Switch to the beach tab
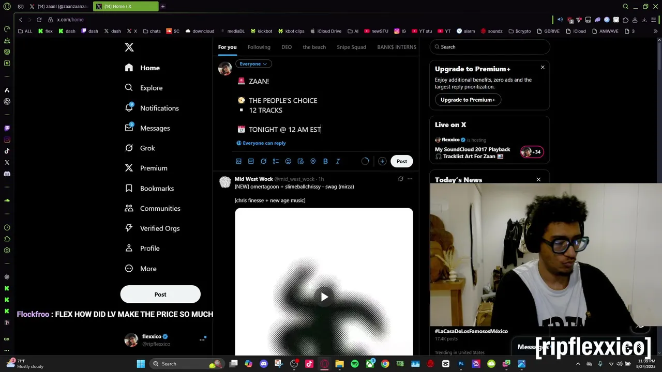 pos(314,47)
